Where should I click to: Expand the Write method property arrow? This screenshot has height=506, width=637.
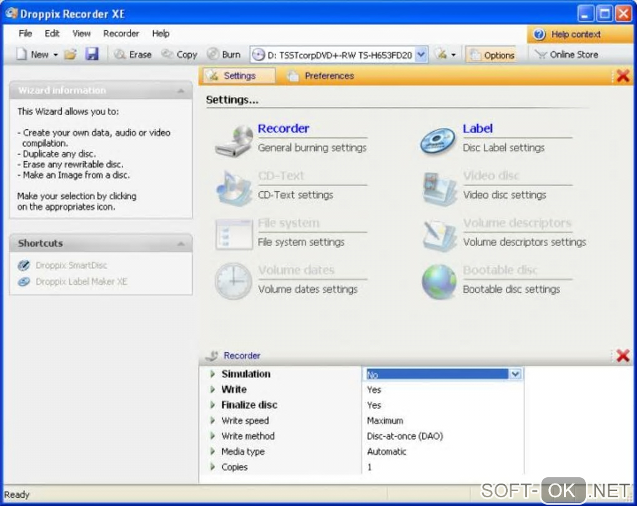point(212,435)
